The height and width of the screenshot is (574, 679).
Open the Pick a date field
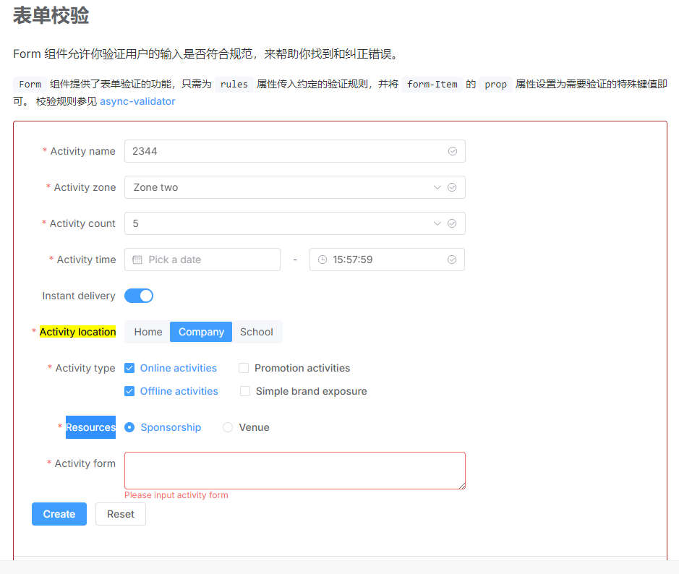click(202, 260)
